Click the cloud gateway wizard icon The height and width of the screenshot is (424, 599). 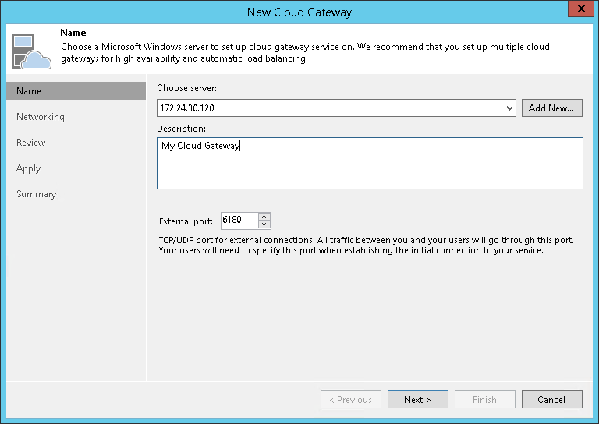tap(28, 51)
